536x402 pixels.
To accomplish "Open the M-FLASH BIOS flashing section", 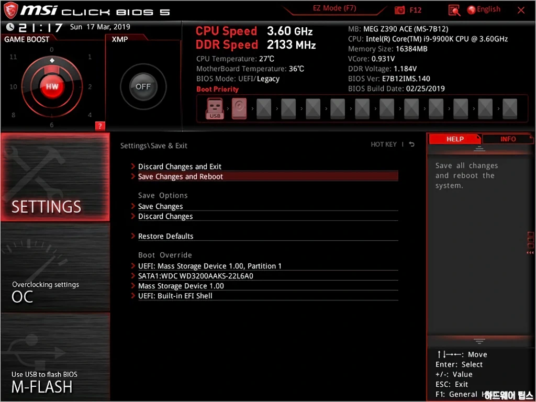I will 55,357.
